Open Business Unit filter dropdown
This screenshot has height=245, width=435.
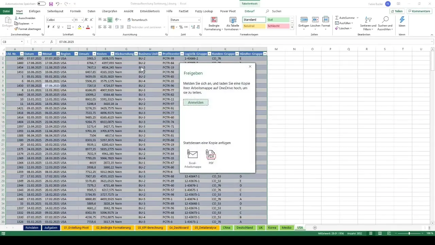159,54
